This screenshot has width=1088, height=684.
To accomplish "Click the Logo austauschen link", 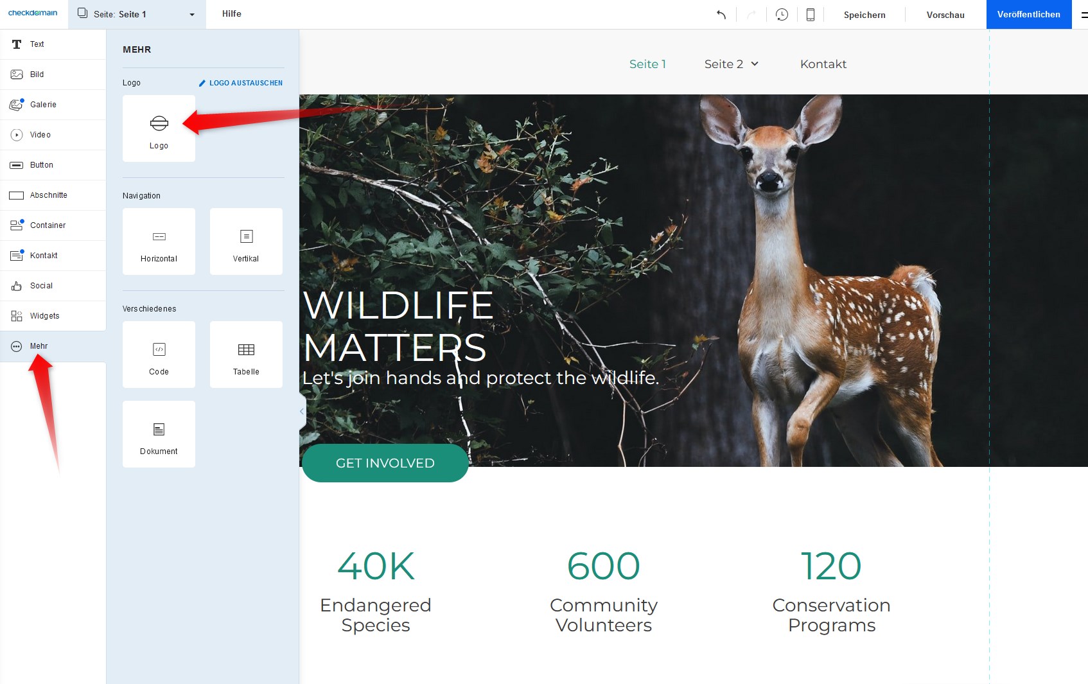I will [241, 83].
